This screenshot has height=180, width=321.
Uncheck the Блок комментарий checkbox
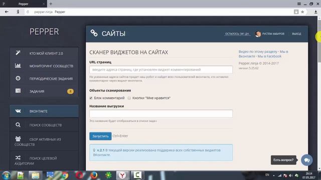(x=91, y=98)
